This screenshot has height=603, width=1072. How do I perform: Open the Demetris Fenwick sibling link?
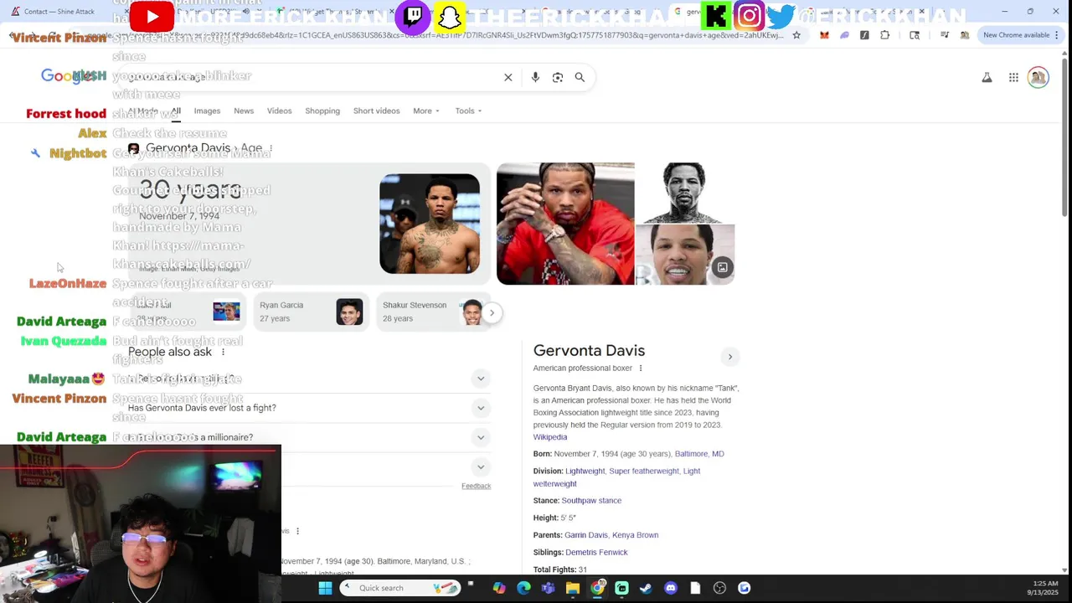pos(596,553)
